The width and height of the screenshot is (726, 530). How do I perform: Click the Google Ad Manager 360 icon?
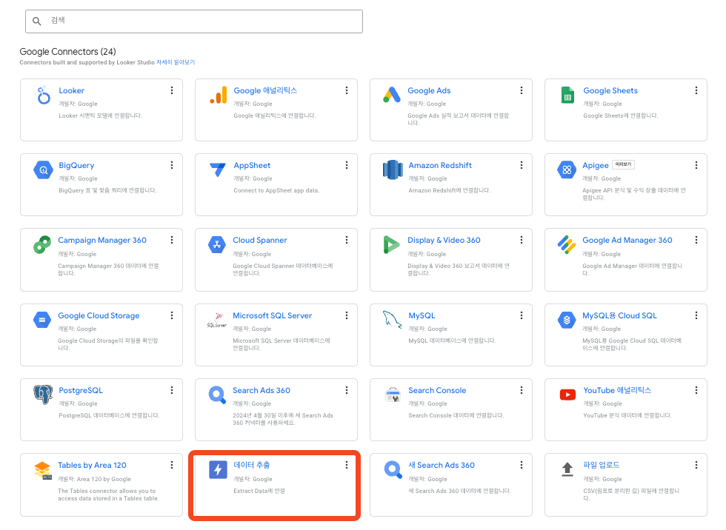[567, 245]
